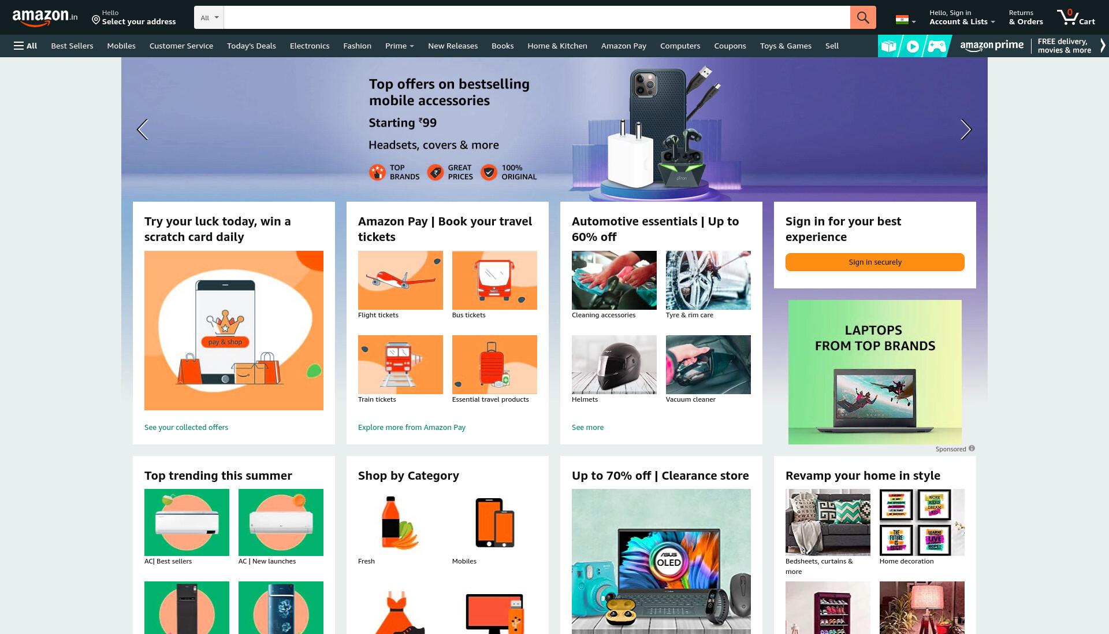Click AC New launches thumbnail
This screenshot has width=1109, height=634.
click(x=281, y=522)
